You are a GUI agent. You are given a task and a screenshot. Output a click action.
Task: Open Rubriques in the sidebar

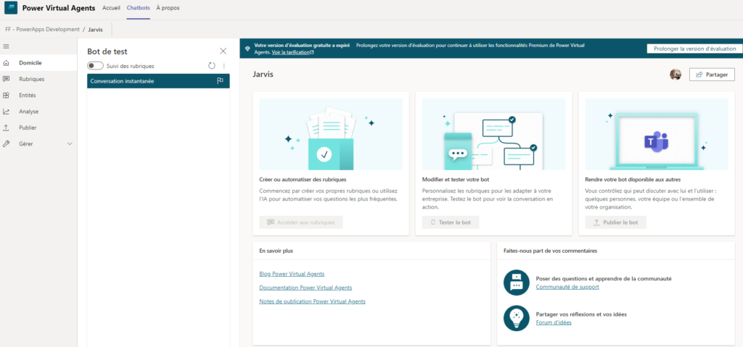[x=31, y=79]
